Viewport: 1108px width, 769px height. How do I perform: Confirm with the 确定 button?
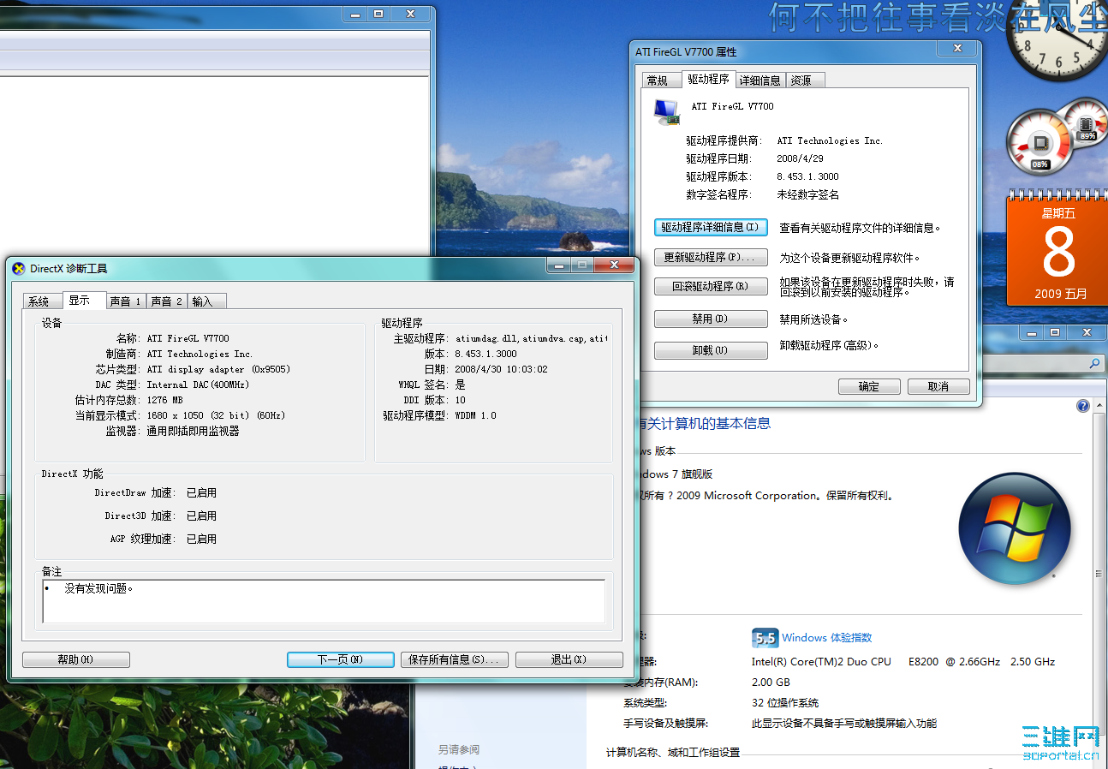pyautogui.click(x=869, y=386)
